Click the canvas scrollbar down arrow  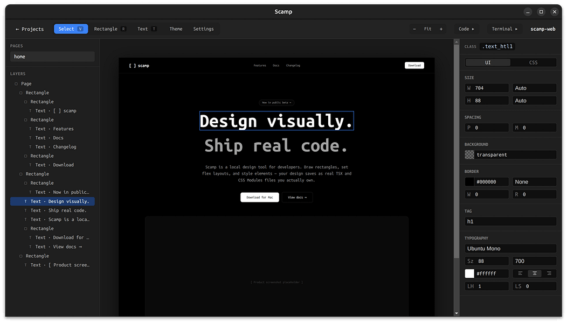tap(457, 313)
